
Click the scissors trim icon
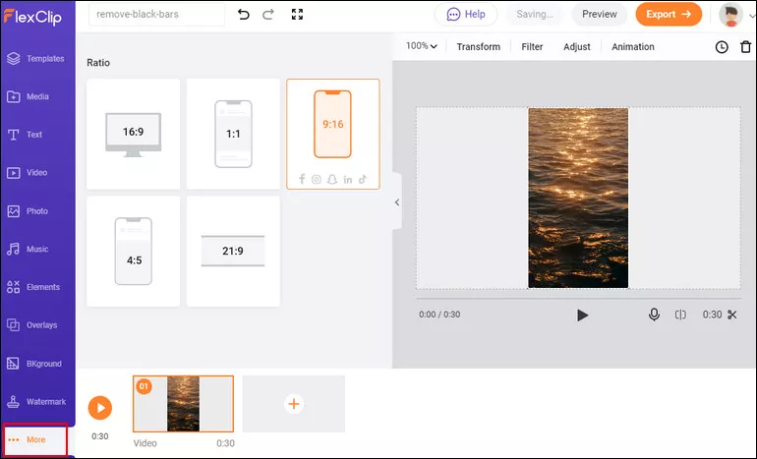(732, 315)
